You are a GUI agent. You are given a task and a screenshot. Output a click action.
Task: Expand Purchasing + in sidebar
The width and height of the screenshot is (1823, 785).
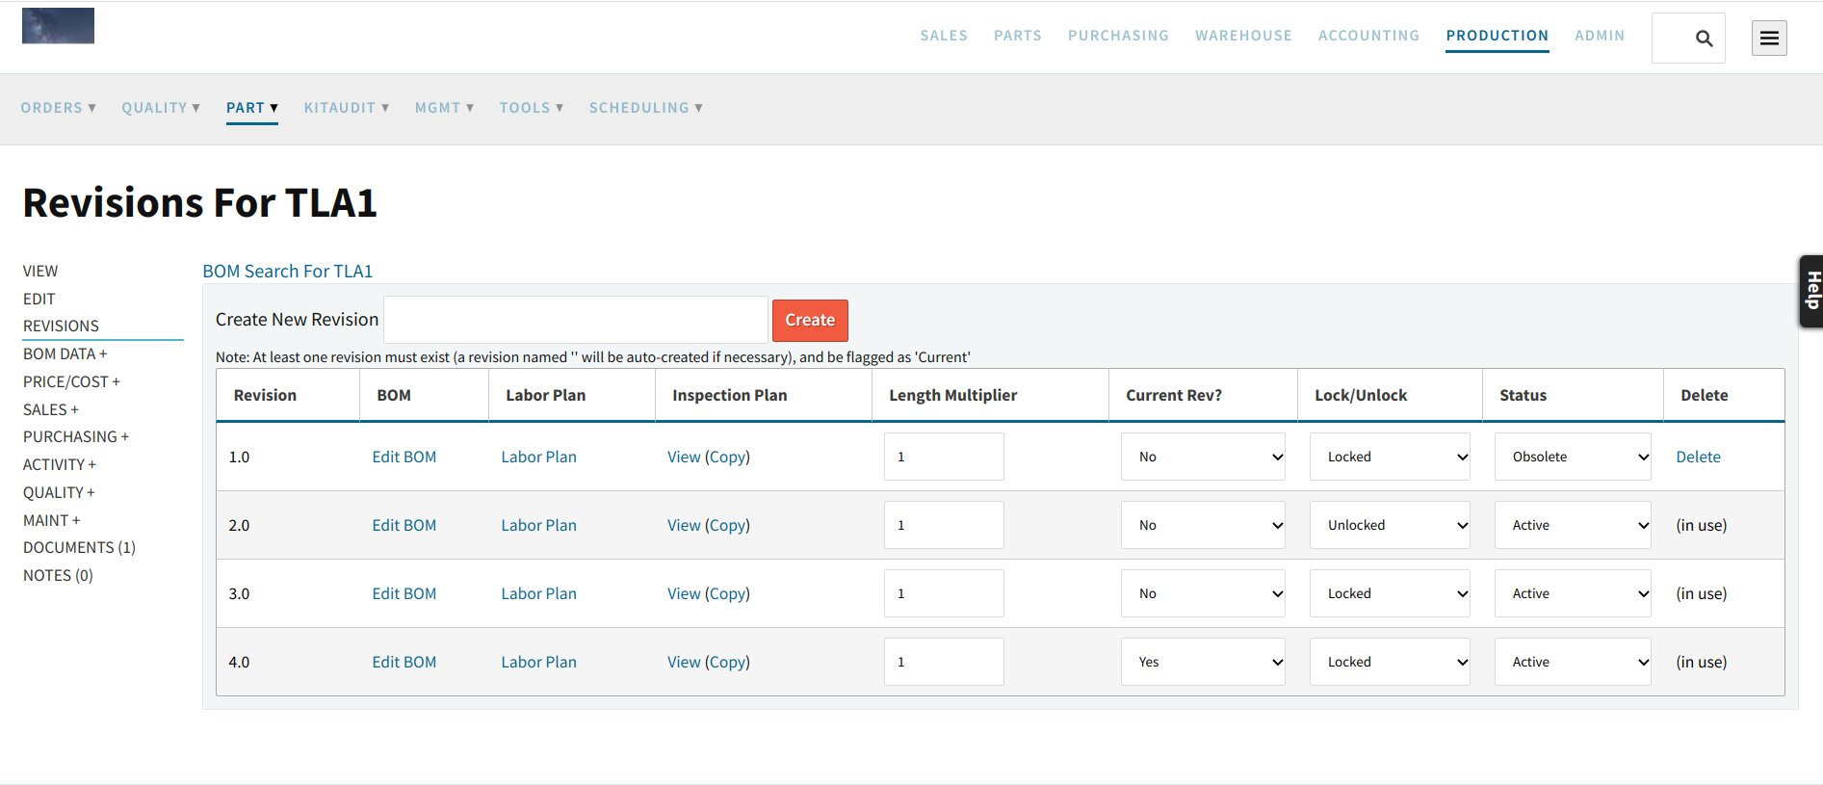(76, 437)
